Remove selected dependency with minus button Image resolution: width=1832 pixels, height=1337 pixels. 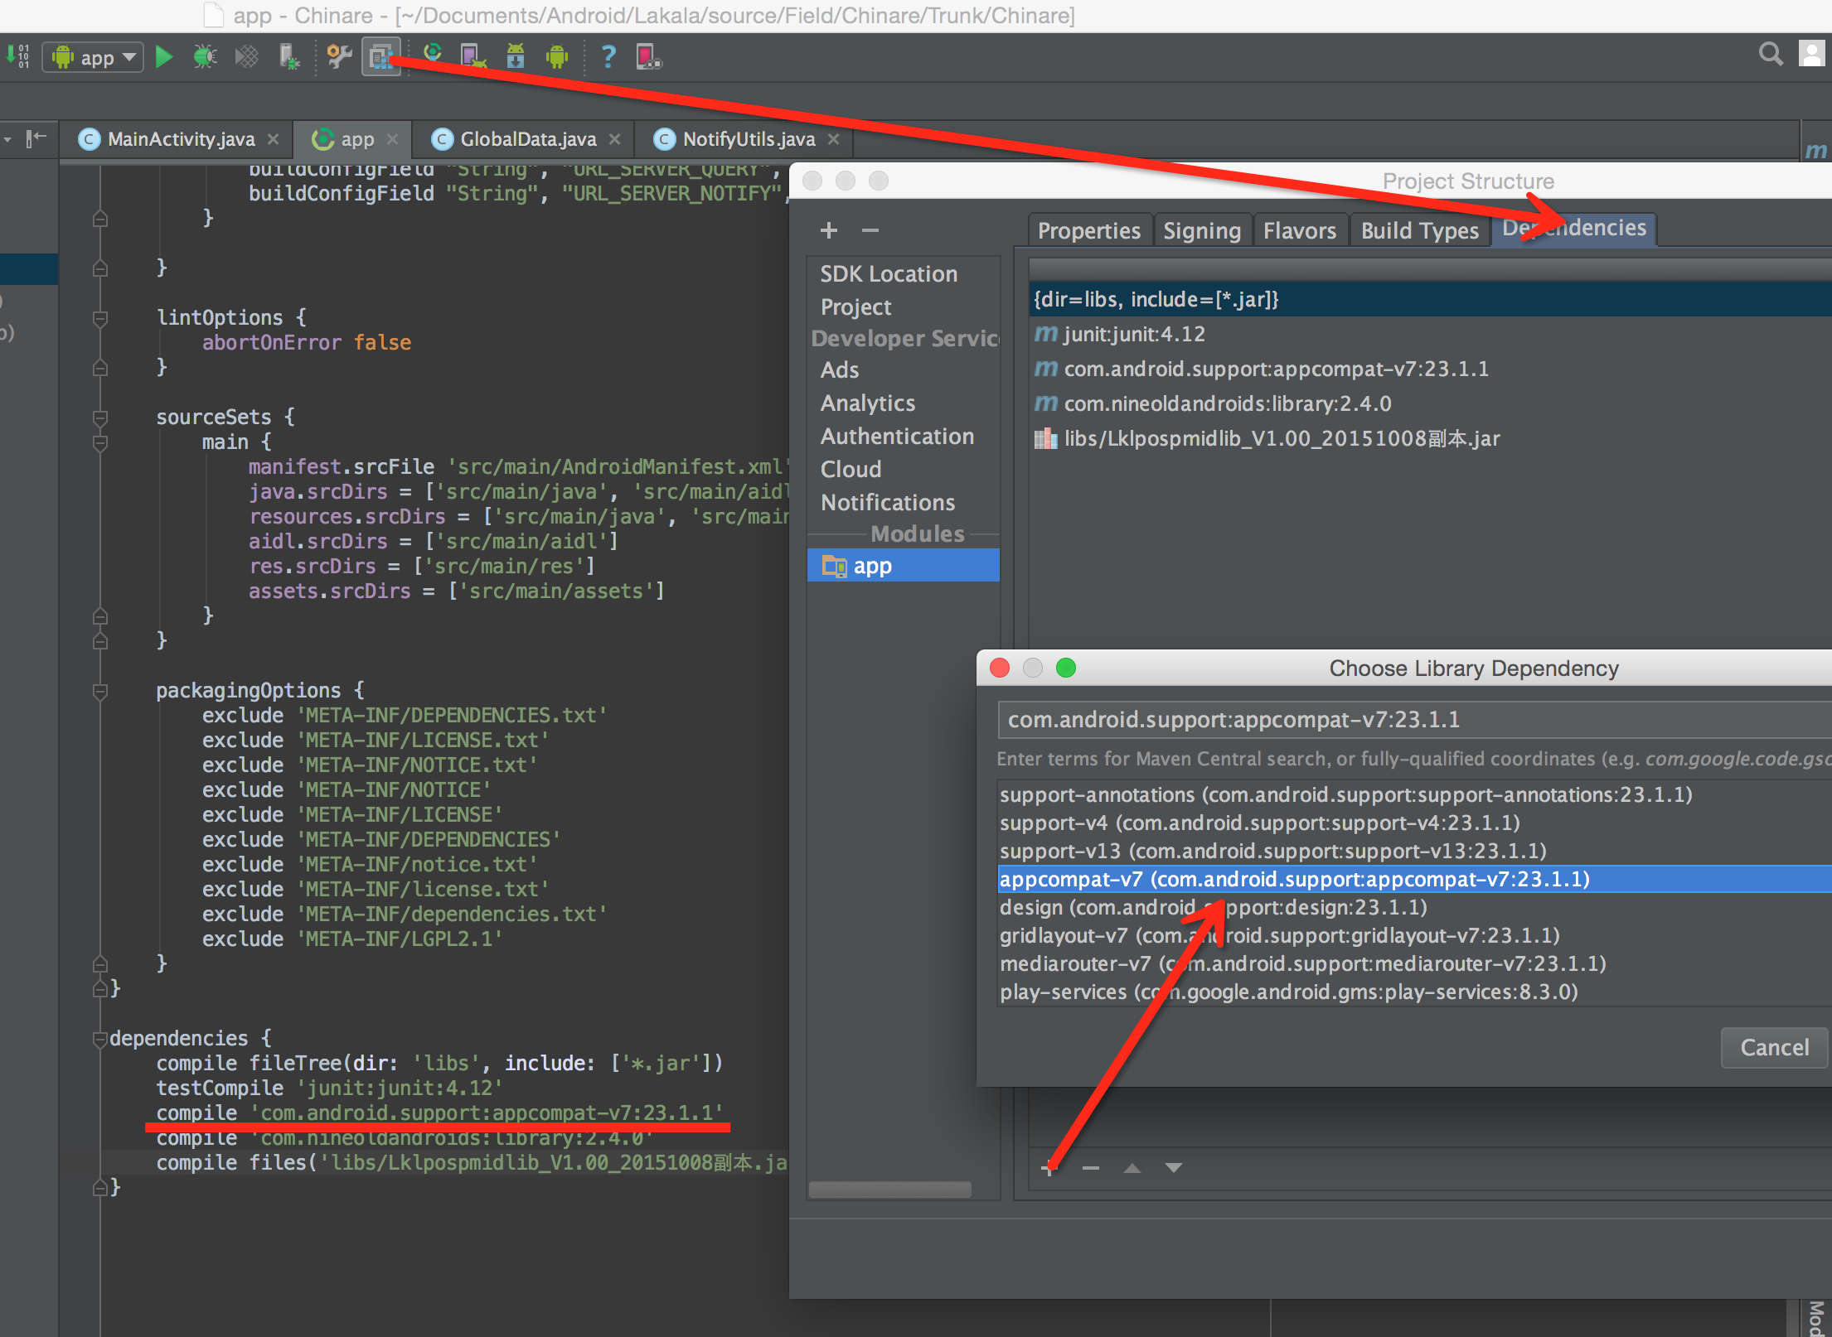click(x=1091, y=1167)
